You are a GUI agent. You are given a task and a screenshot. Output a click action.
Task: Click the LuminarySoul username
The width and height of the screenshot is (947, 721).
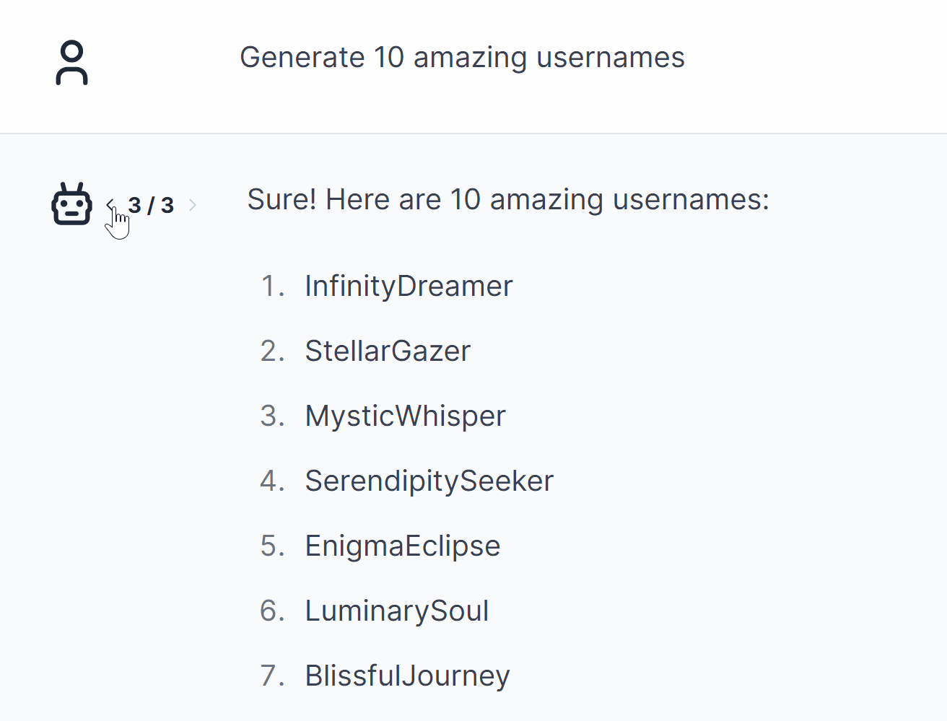pyautogui.click(x=396, y=611)
